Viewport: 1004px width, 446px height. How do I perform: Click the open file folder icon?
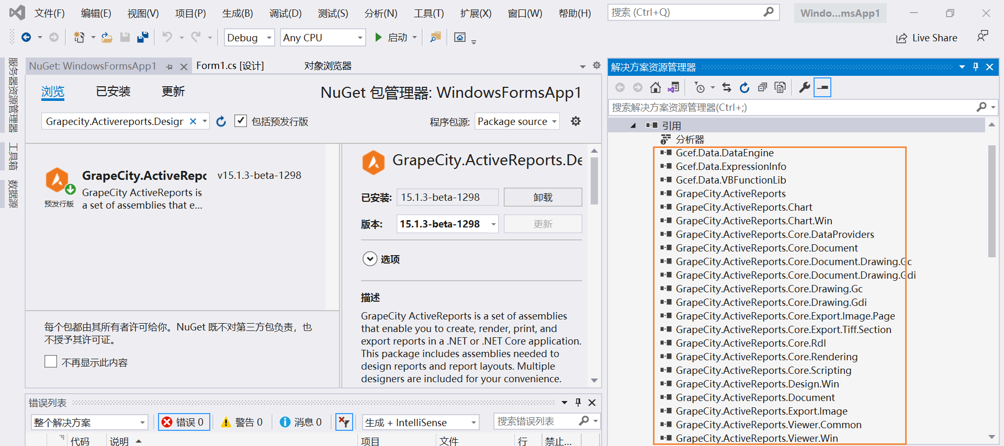107,37
